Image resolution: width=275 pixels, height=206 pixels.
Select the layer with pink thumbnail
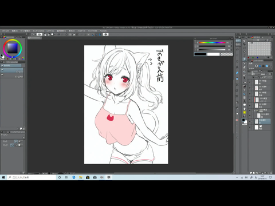pyautogui.click(x=260, y=88)
